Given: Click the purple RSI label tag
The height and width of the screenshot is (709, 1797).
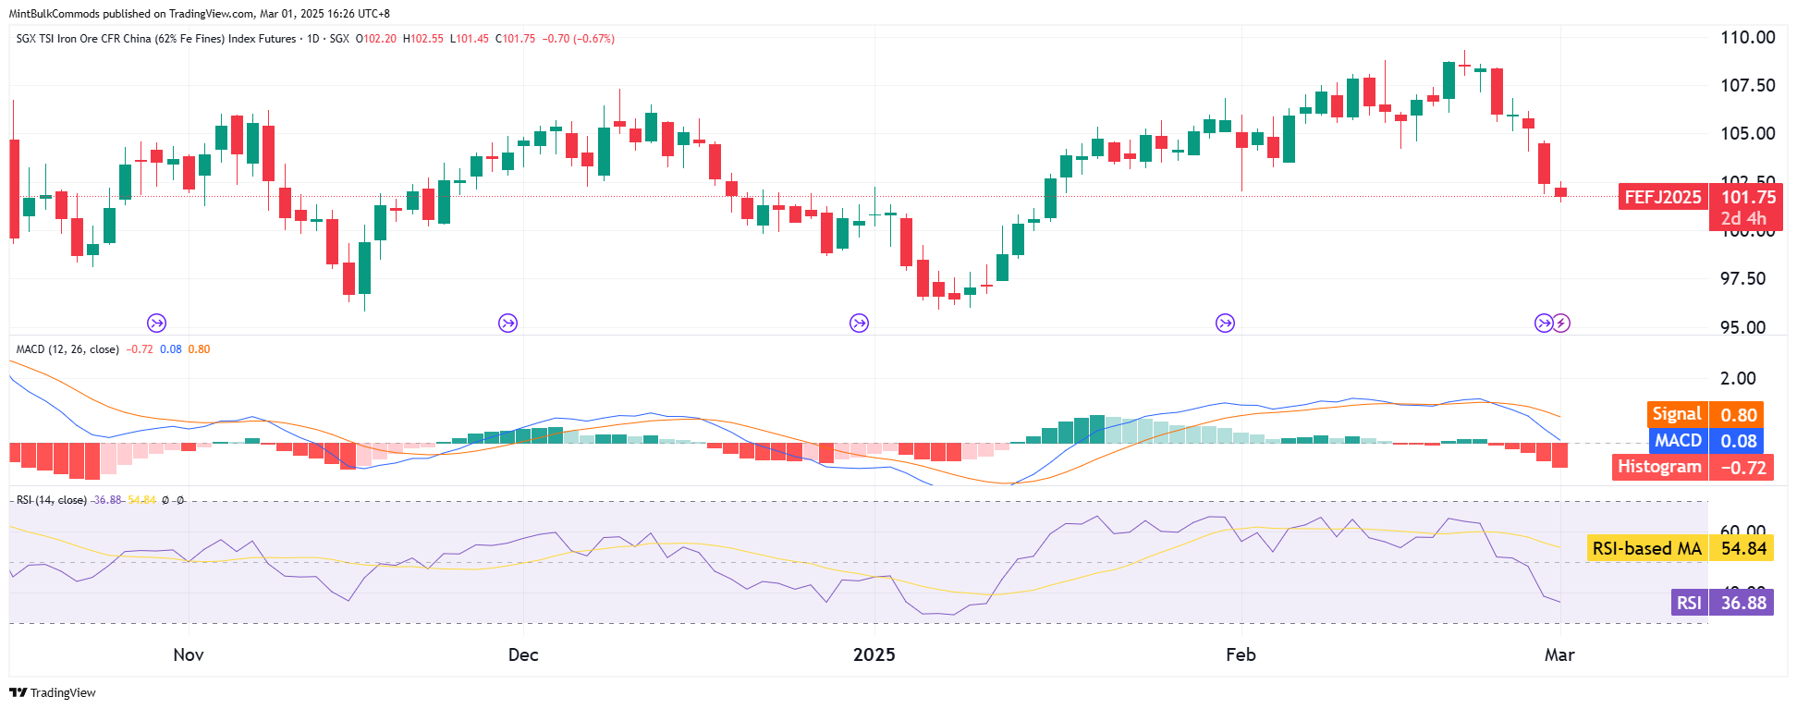Looking at the screenshot, I should [1689, 603].
